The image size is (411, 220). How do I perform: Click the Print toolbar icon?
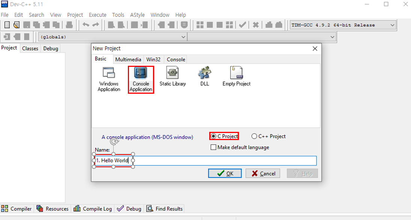[69, 25]
